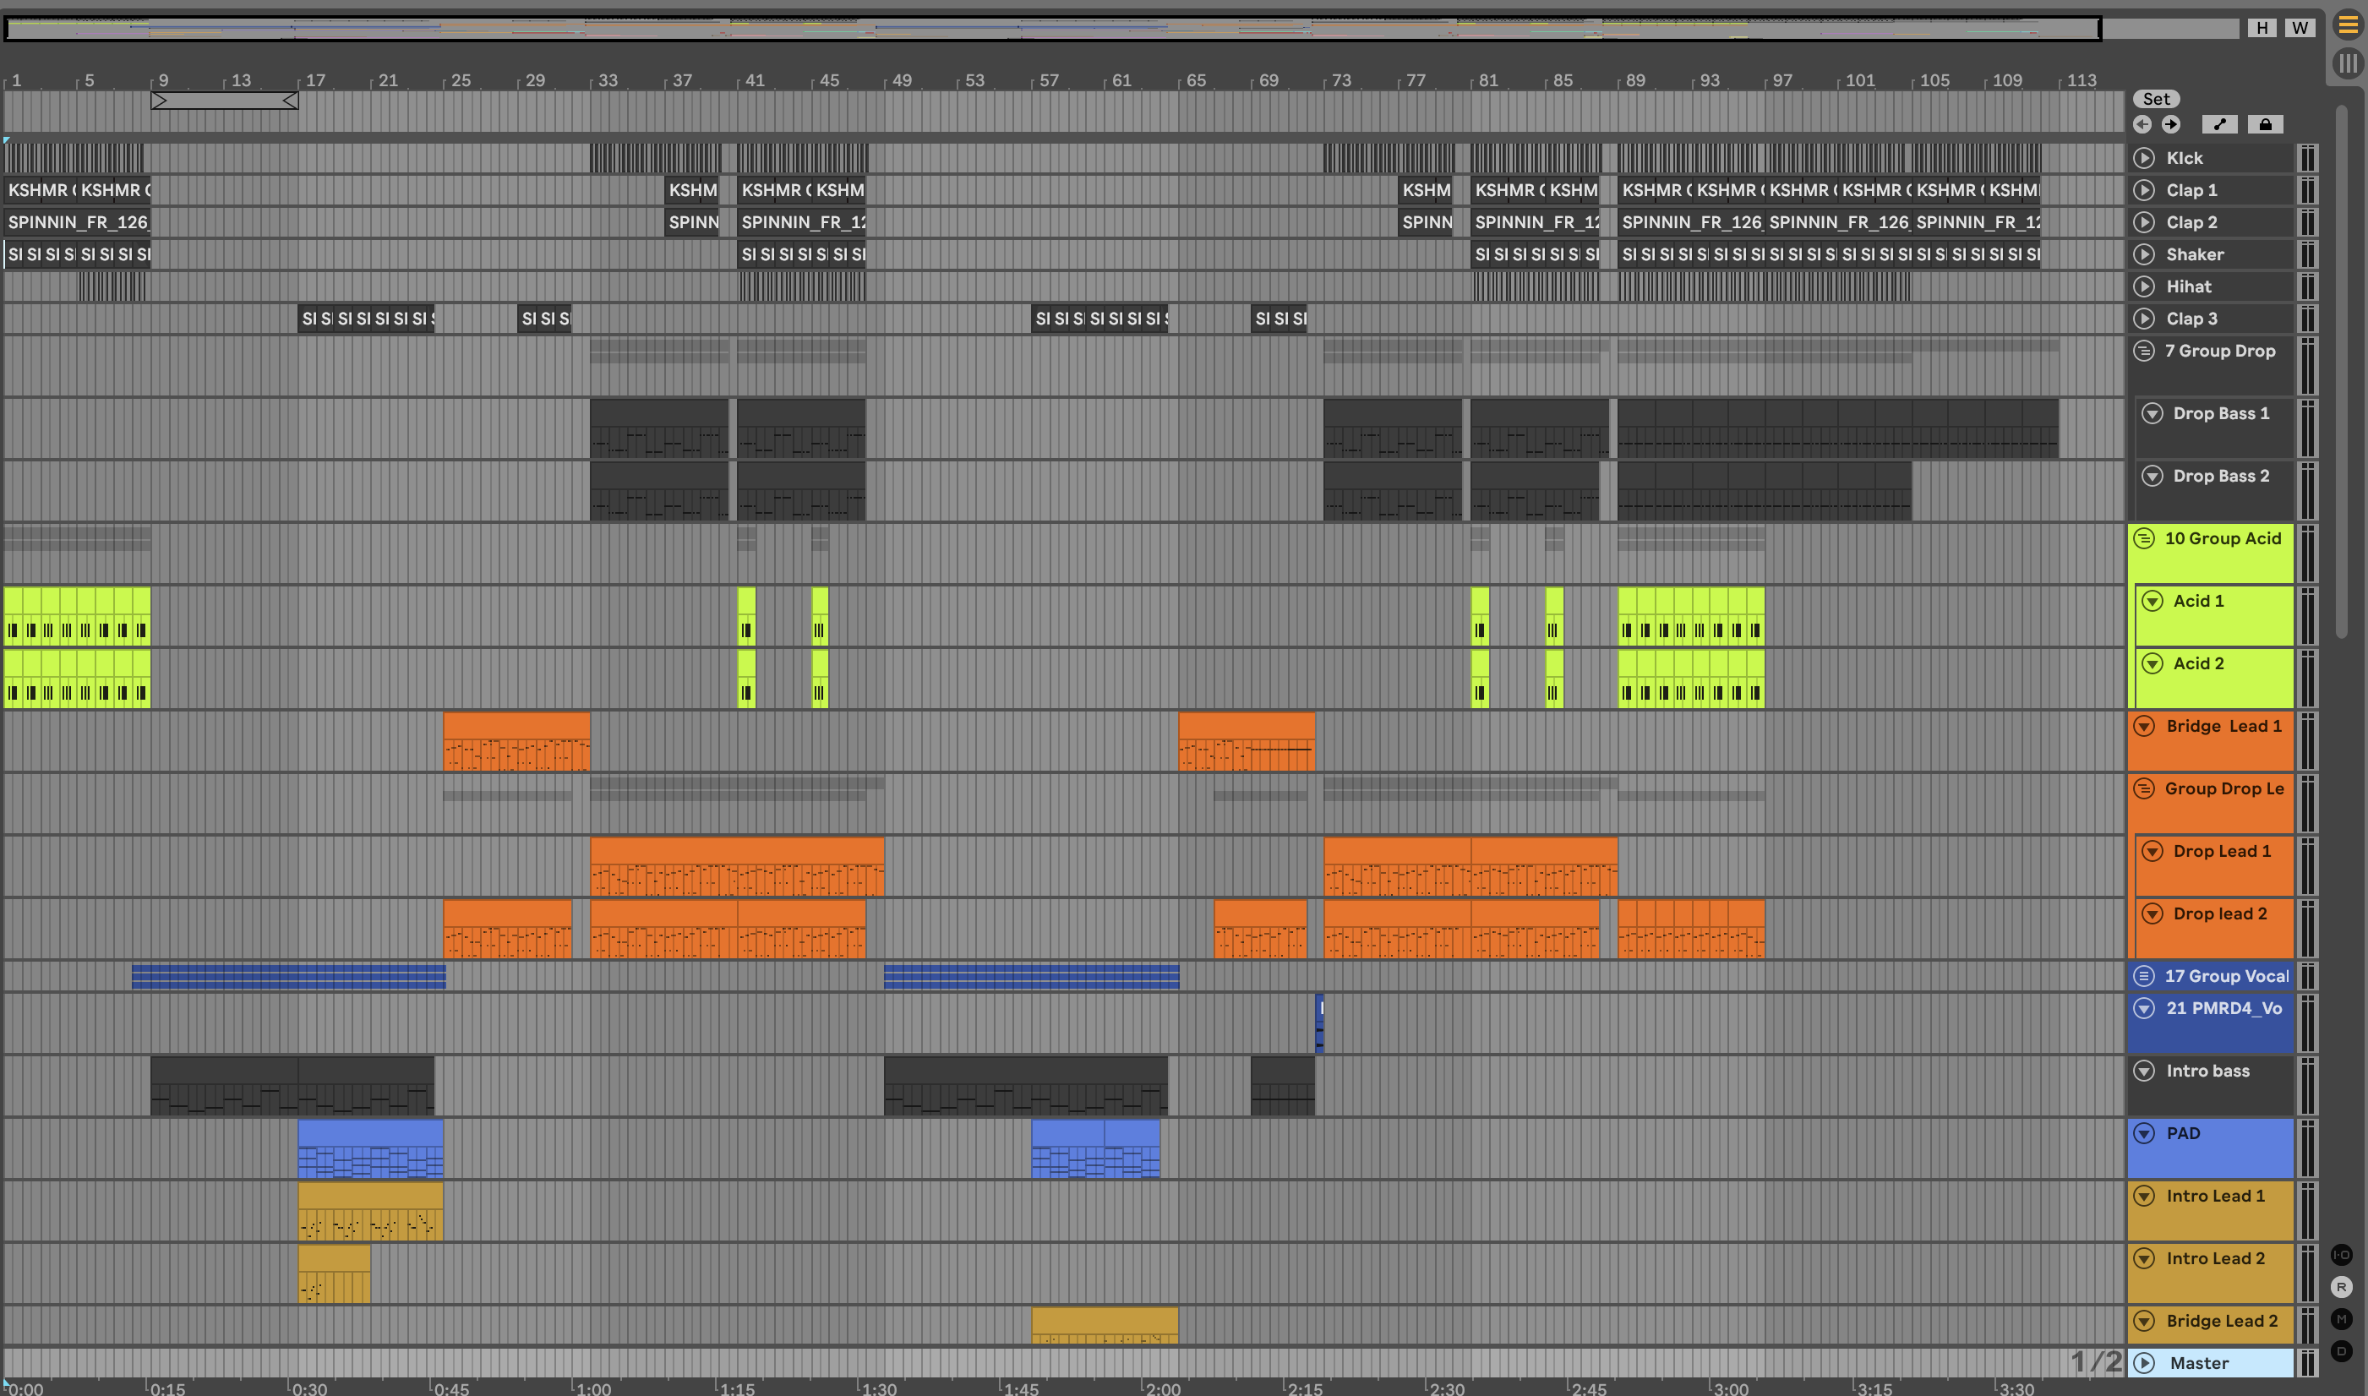Fold the 10 Group Acid track
This screenshot has height=1396, width=2368.
tap(2143, 538)
